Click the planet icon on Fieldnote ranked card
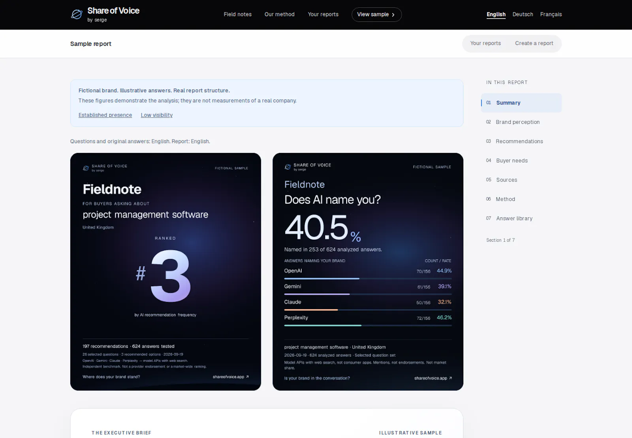 pyautogui.click(x=86, y=168)
